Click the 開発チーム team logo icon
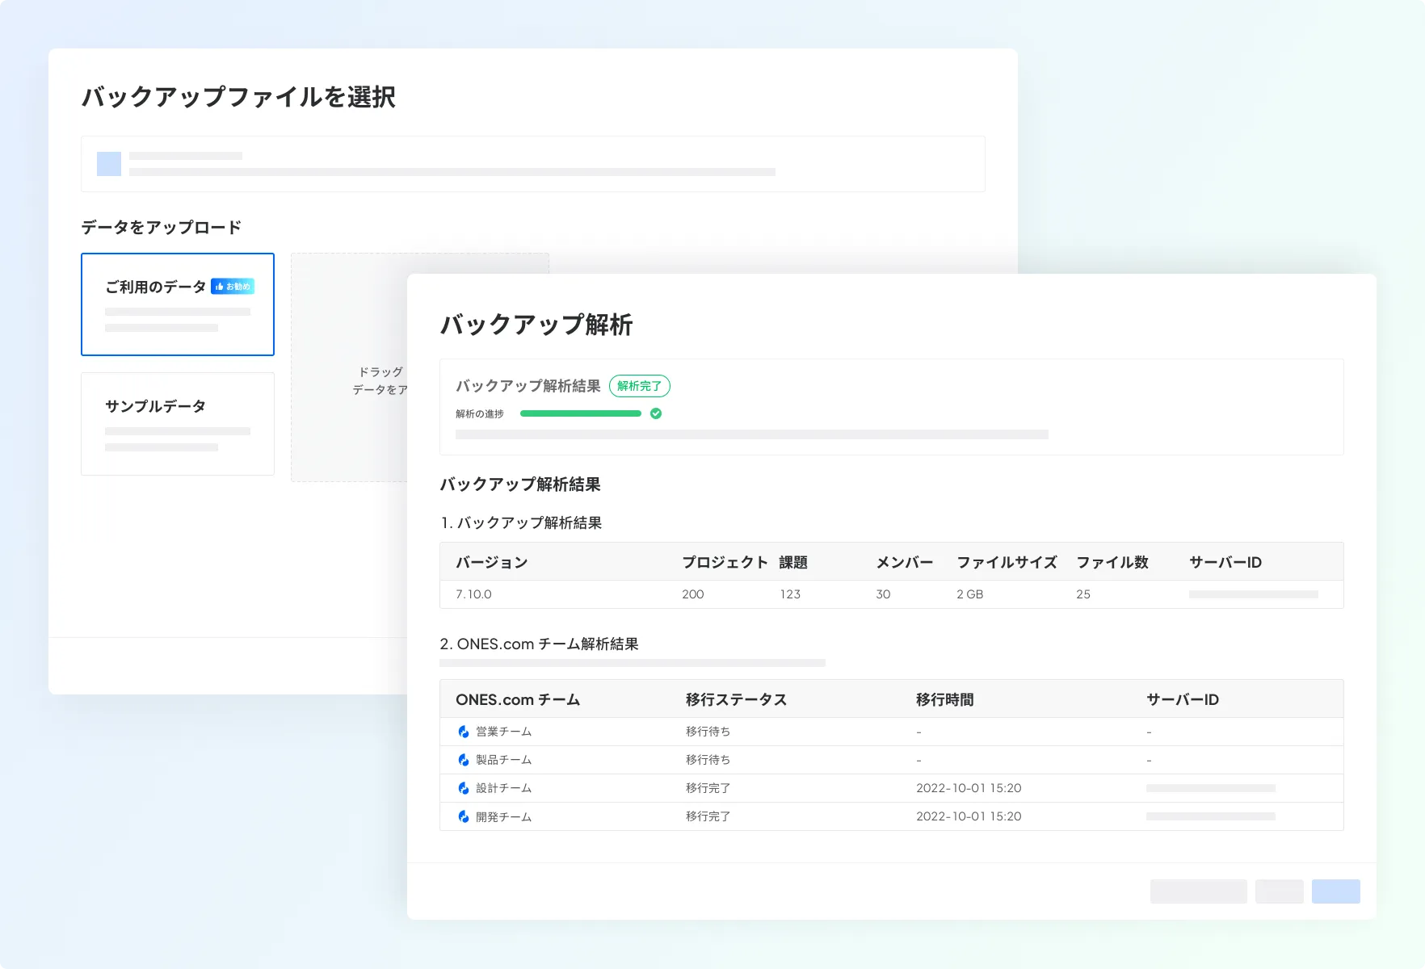Screen dimensions: 1425x969 click(464, 816)
